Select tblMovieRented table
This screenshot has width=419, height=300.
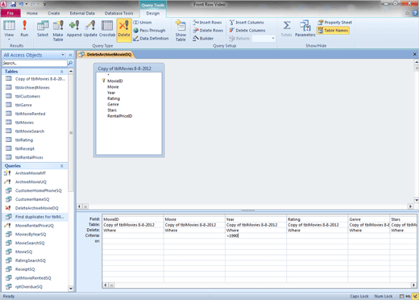point(30,114)
